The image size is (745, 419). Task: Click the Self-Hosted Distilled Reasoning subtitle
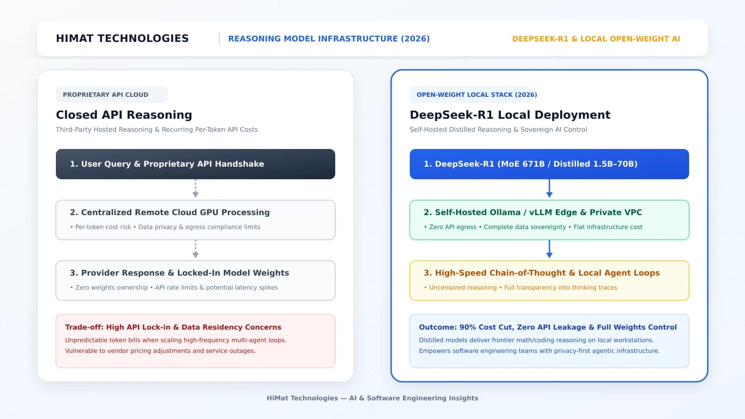point(498,129)
